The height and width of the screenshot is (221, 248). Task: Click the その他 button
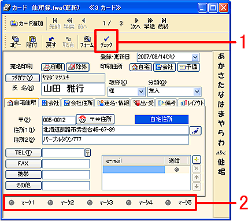pos(23,186)
